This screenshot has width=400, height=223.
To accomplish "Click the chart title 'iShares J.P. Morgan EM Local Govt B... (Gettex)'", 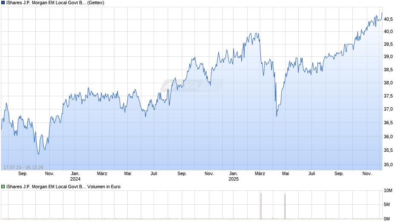I will [x=55, y=3].
